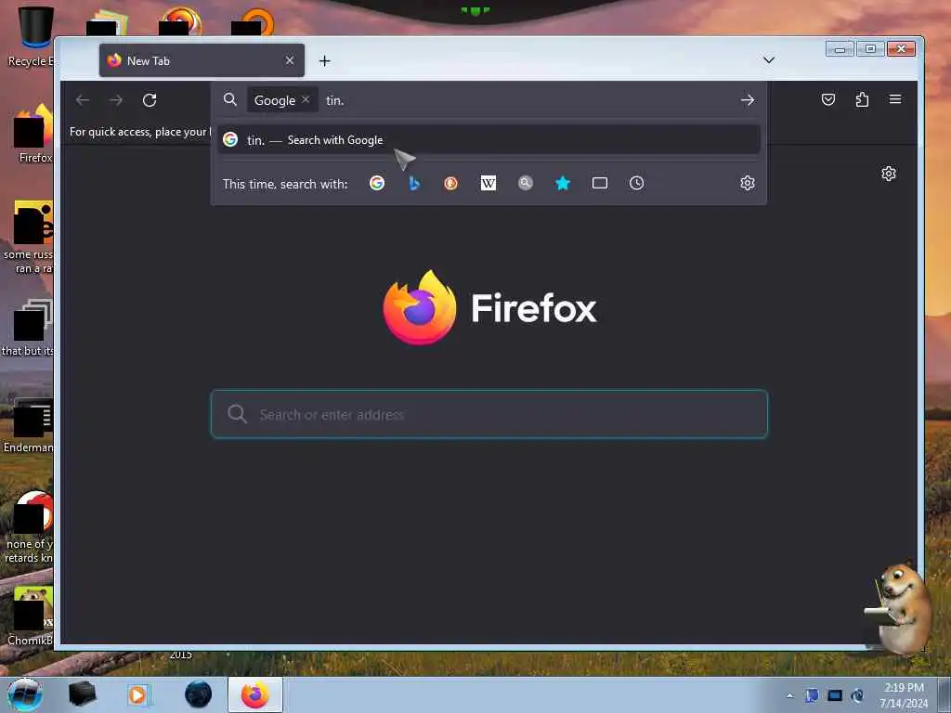
Task: Open Save to Pocket button
Action: coord(827,99)
